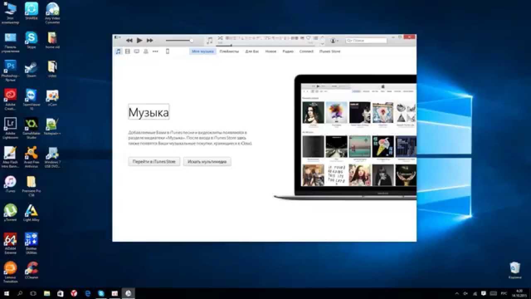Open the Premiere Pro CS6 folder

(31, 186)
